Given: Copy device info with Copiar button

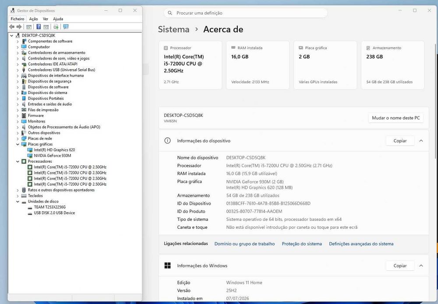Looking at the screenshot, I should [400, 141].
